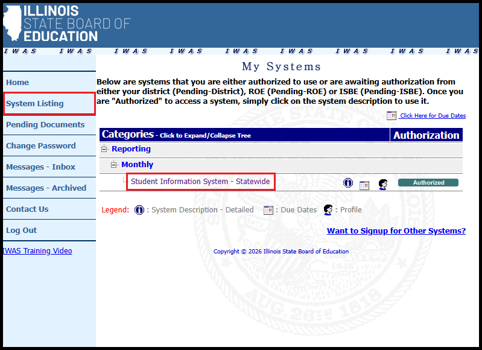Click the legend's Profile person icon
This screenshot has height=350, width=482.
[328, 210]
